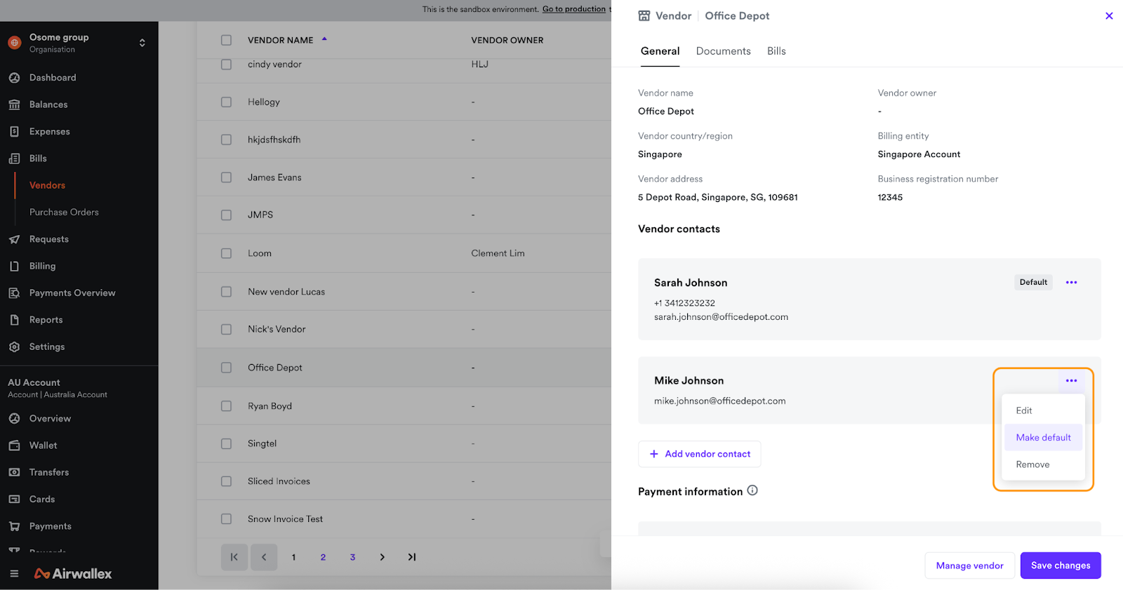Click the Reports icon in sidebar
This screenshot has width=1123, height=590.
tap(14, 320)
